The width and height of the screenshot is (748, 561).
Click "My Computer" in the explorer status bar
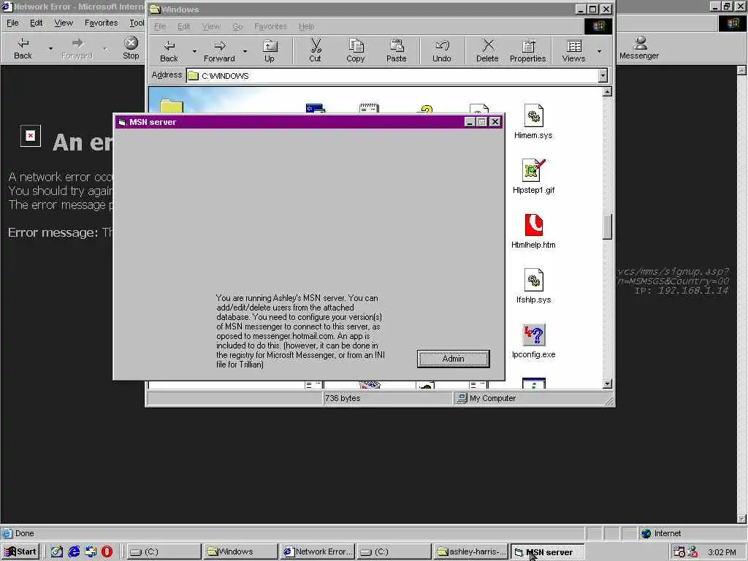tap(492, 398)
